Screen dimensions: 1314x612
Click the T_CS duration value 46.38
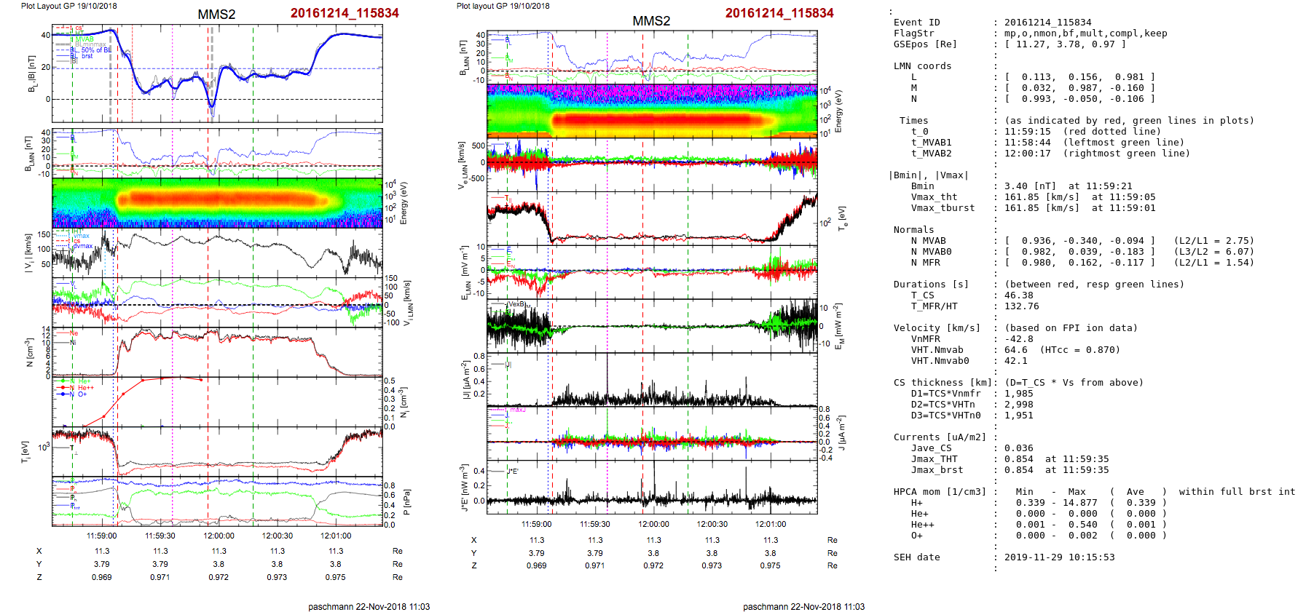click(x=1018, y=295)
